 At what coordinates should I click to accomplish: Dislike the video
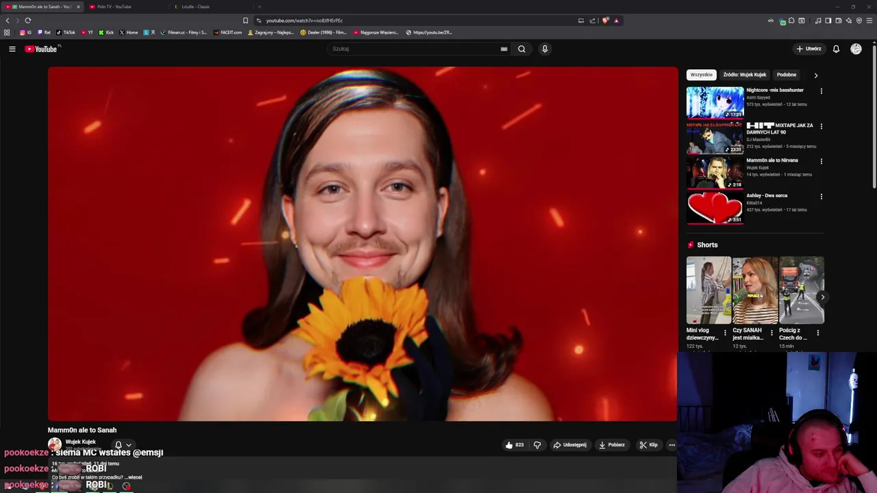pyautogui.click(x=537, y=444)
